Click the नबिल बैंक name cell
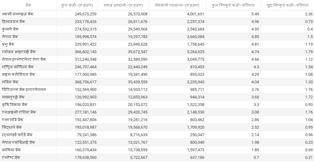Viewport: 314px width, 167px height. (10, 82)
